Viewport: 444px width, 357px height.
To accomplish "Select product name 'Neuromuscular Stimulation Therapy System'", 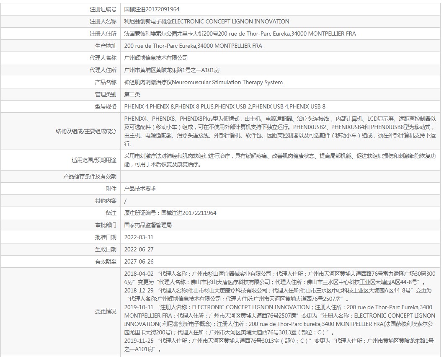I will click(227, 82).
